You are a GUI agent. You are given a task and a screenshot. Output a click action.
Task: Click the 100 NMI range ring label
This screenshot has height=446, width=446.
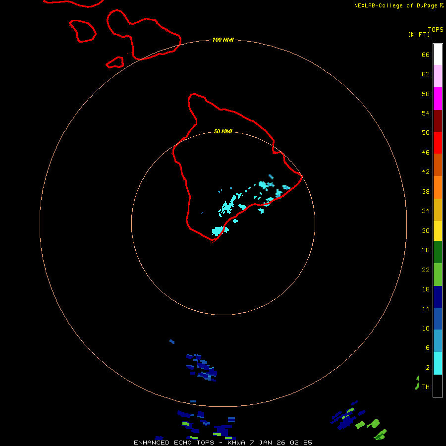[x=223, y=40]
